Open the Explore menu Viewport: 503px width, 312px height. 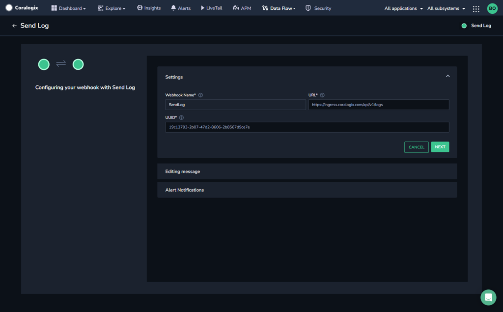pyautogui.click(x=112, y=8)
